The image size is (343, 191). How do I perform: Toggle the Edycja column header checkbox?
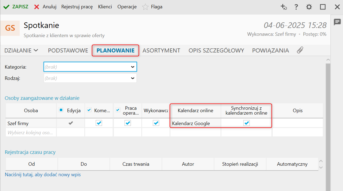click(61, 110)
